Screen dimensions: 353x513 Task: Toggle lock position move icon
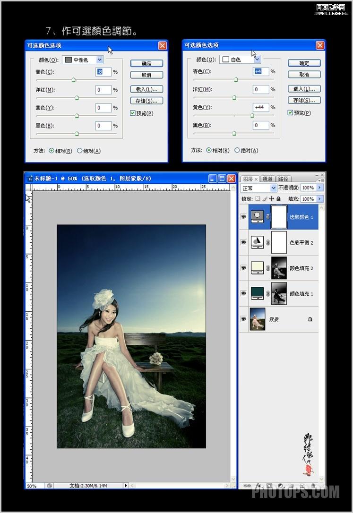point(272,198)
